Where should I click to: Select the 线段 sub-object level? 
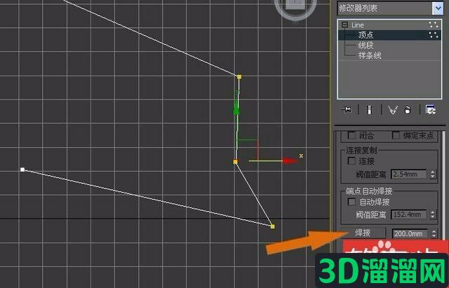366,45
